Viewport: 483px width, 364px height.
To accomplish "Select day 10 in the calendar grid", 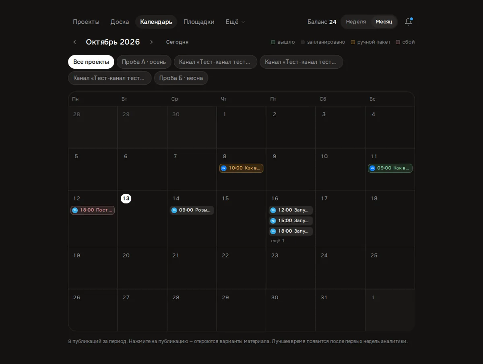I will point(324,157).
